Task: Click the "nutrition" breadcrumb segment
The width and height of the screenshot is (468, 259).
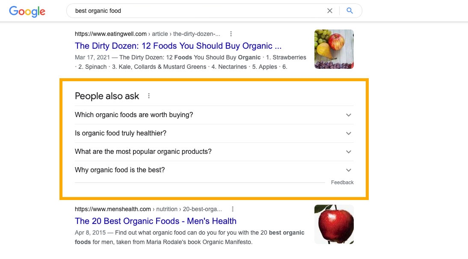Action: click(167, 209)
